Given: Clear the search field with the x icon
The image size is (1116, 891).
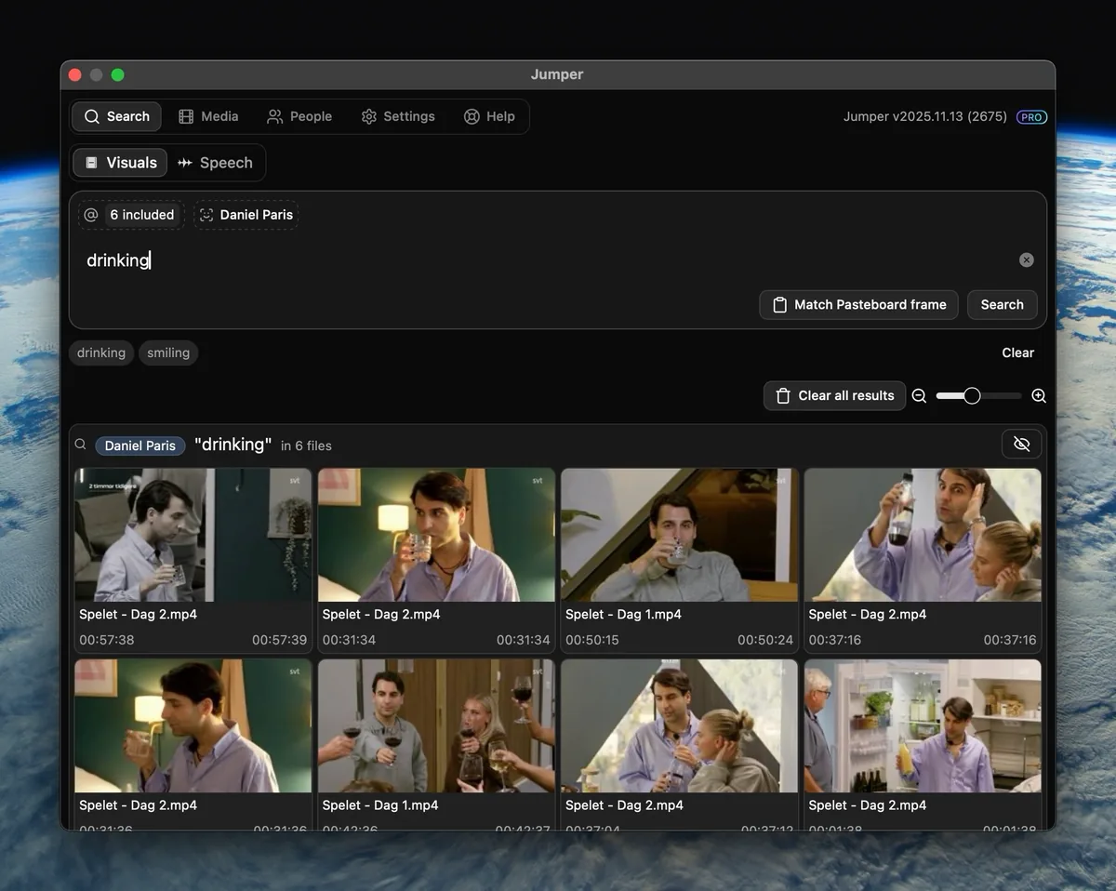Looking at the screenshot, I should (x=1027, y=260).
